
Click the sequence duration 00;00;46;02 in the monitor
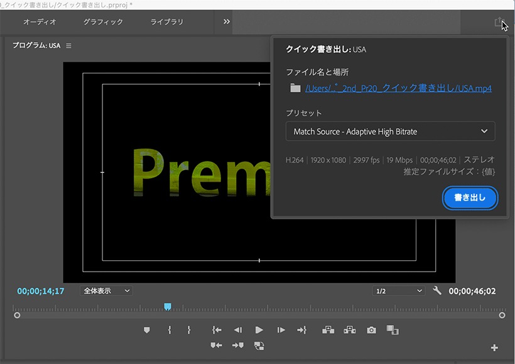pyautogui.click(x=472, y=291)
